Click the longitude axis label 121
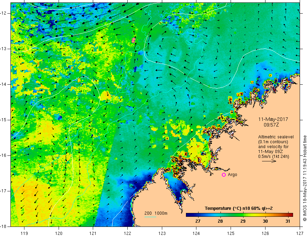This screenshot has height=237, width=307. pos(93,233)
